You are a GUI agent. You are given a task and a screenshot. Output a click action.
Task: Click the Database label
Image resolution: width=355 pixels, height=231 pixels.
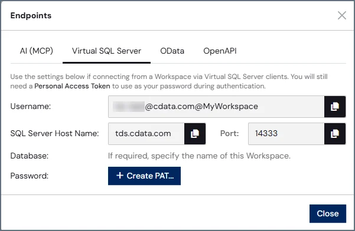[x=30, y=156]
